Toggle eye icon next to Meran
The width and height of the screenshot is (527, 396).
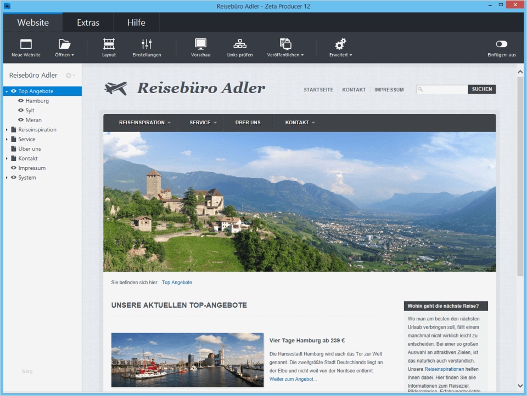[x=21, y=120]
